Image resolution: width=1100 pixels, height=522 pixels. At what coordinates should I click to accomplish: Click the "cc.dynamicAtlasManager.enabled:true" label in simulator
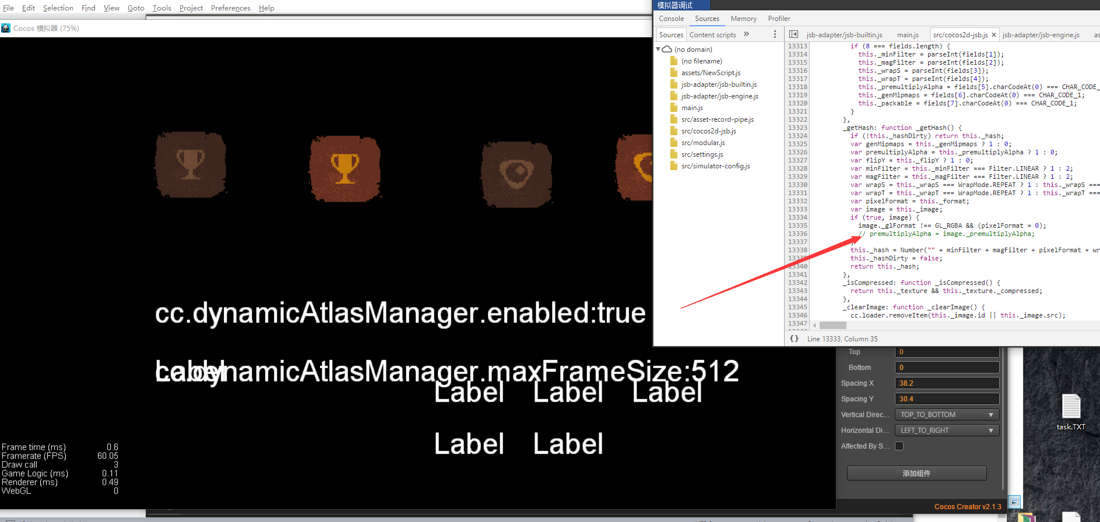(400, 313)
